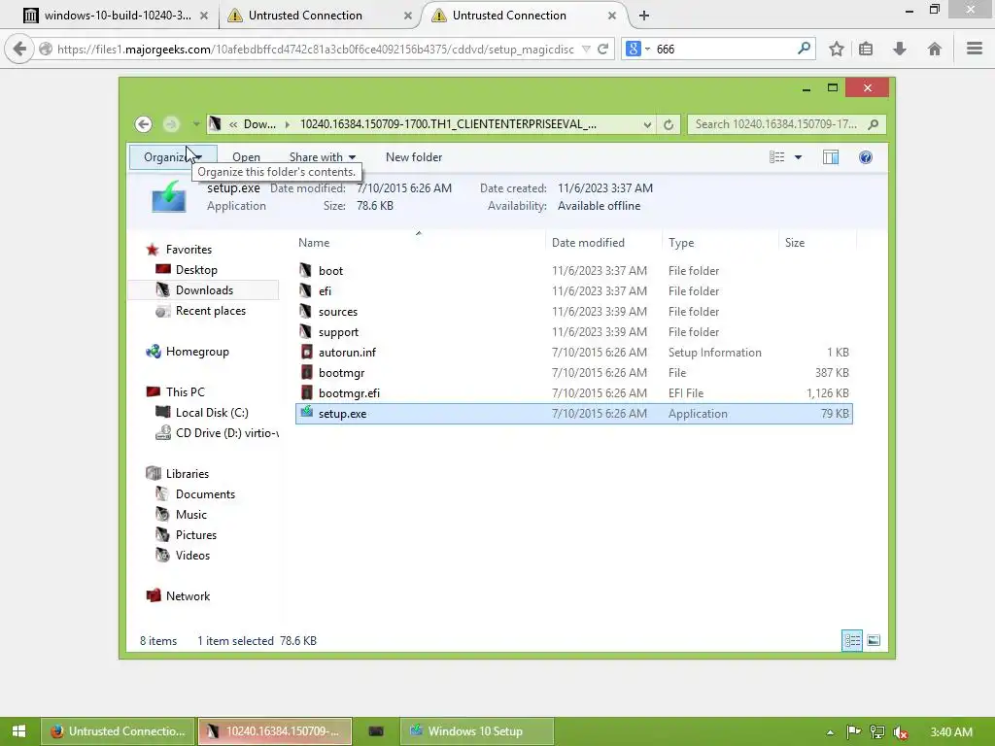The height and width of the screenshot is (746, 995).
Task: Toggle the preview pane
Action: coord(831,156)
